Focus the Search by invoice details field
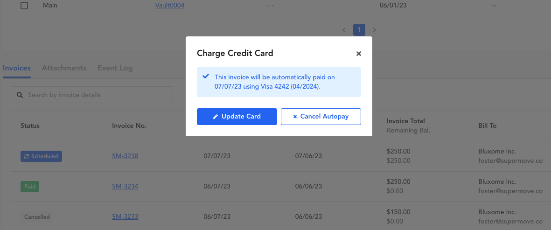Screen dimensions: 551x230 pos(92,95)
